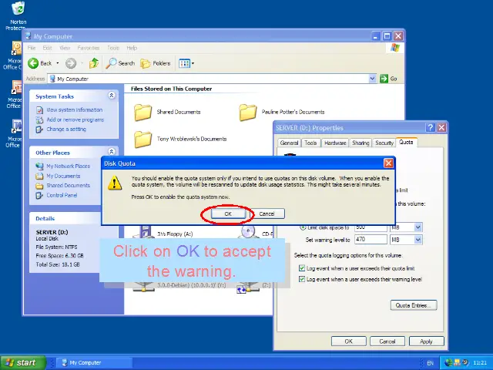Image resolution: width=493 pixels, height=370 pixels.
Task: Switch to General tab in SERVER Properties
Action: 289,143
